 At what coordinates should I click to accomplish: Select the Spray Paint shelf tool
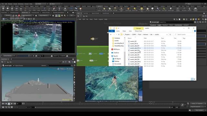(54, 9)
